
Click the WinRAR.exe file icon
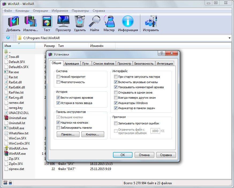coord(6,153)
